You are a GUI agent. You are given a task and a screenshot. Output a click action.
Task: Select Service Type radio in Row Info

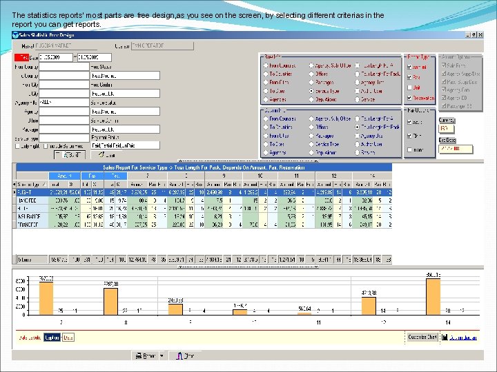click(x=311, y=91)
